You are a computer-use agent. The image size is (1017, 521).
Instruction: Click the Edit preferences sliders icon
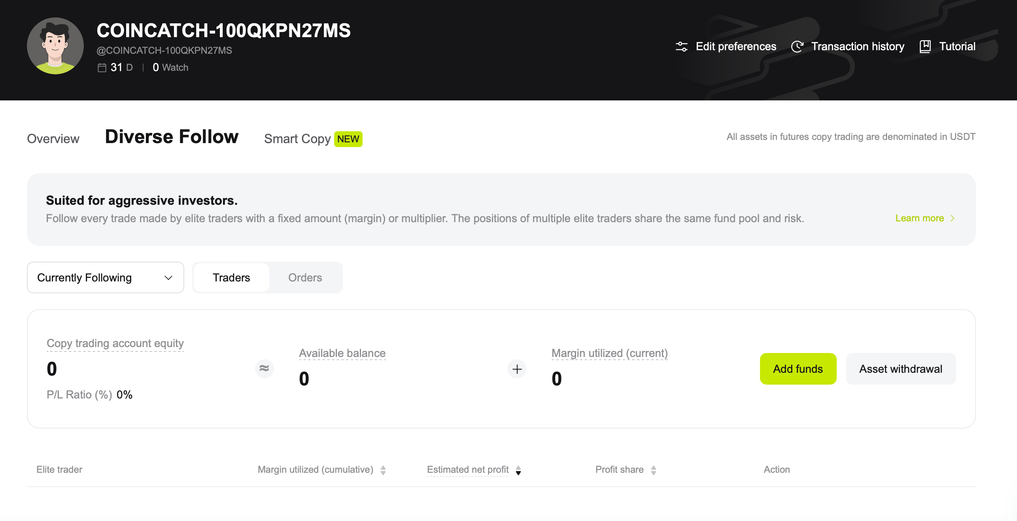682,47
